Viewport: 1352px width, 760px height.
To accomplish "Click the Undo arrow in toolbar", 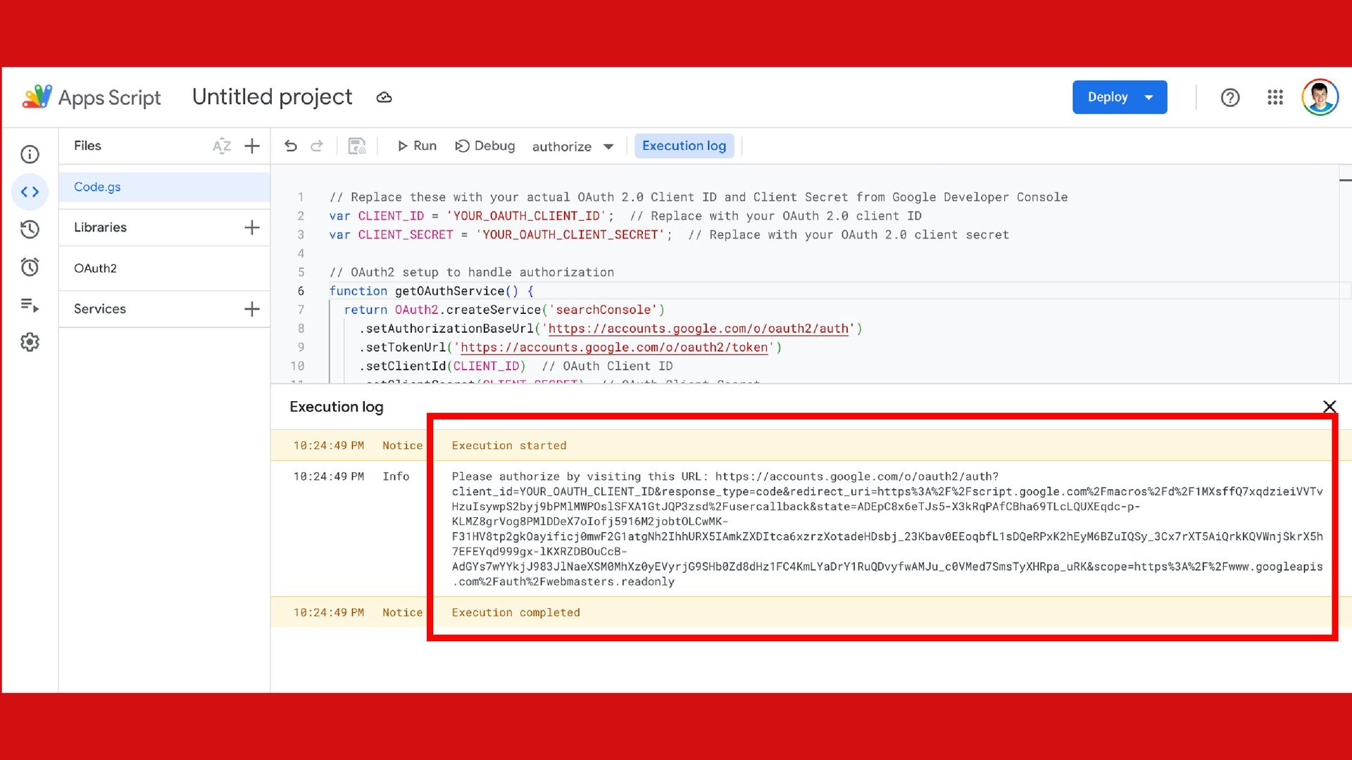I will (291, 146).
